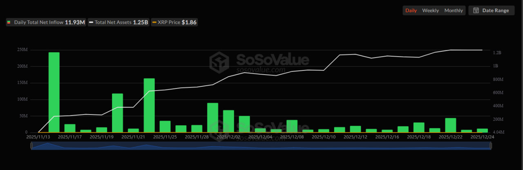Image resolution: width=523 pixels, height=170 pixels.
Task: Click the white Total Net Assets legend marker
Action: point(91,22)
